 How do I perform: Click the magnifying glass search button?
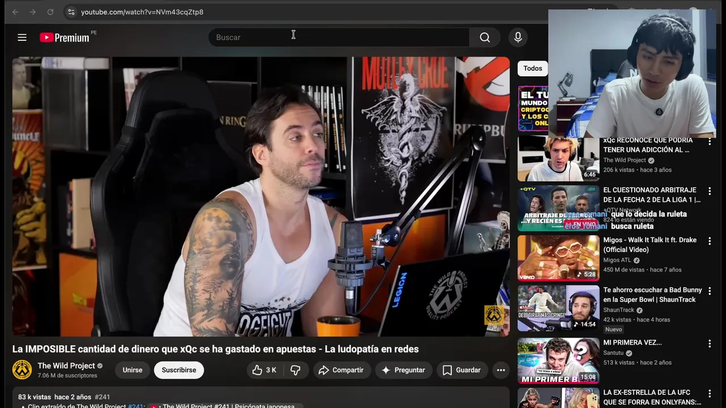tap(485, 37)
